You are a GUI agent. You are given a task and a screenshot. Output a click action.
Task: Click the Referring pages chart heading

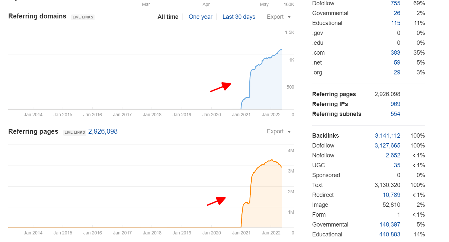coord(33,131)
